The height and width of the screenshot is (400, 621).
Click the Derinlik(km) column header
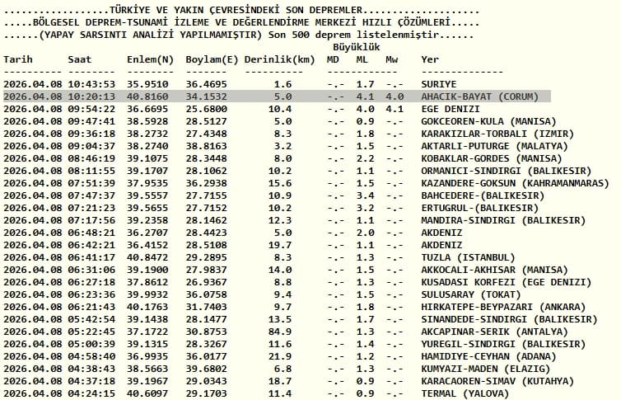click(x=279, y=59)
